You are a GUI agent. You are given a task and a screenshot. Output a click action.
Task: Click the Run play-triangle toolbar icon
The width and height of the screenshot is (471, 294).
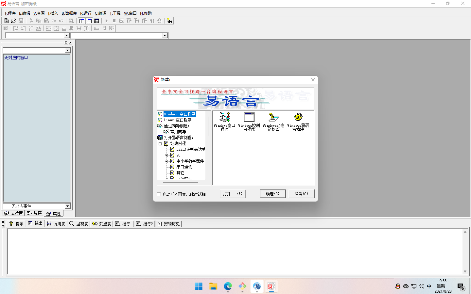tap(106, 21)
